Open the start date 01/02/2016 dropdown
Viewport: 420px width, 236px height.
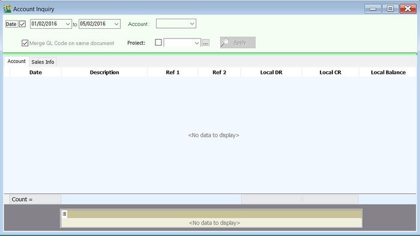tap(68, 24)
